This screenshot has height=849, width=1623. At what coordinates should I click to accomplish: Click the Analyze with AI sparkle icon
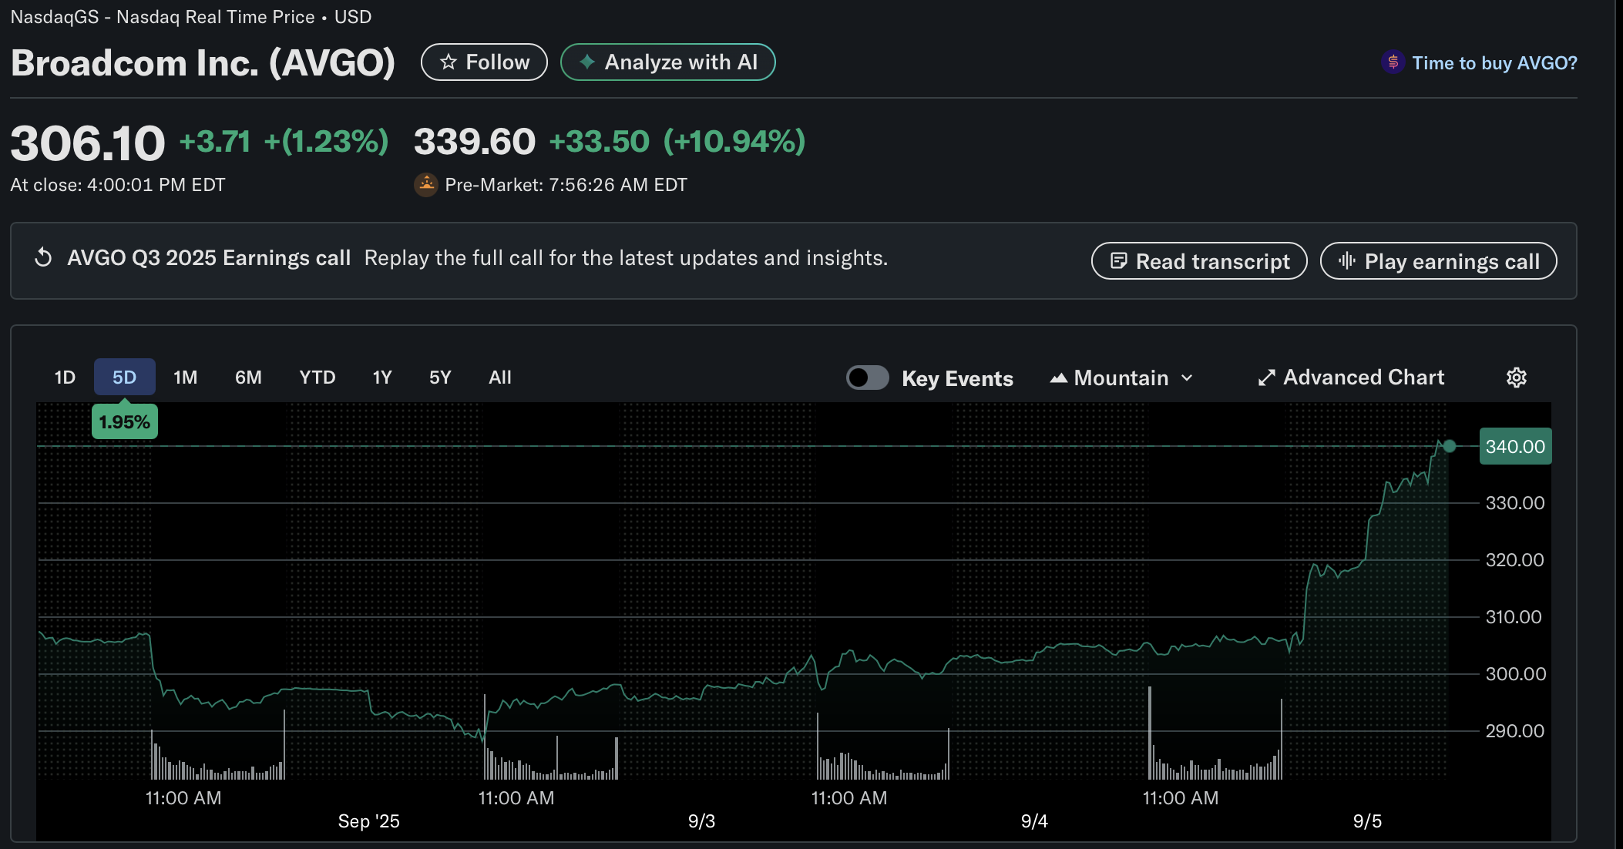[x=587, y=62]
